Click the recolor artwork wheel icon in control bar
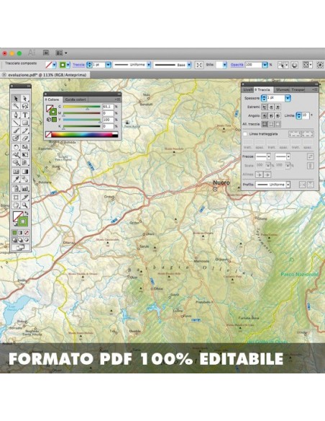This screenshot has width=325, height=421. (295, 65)
